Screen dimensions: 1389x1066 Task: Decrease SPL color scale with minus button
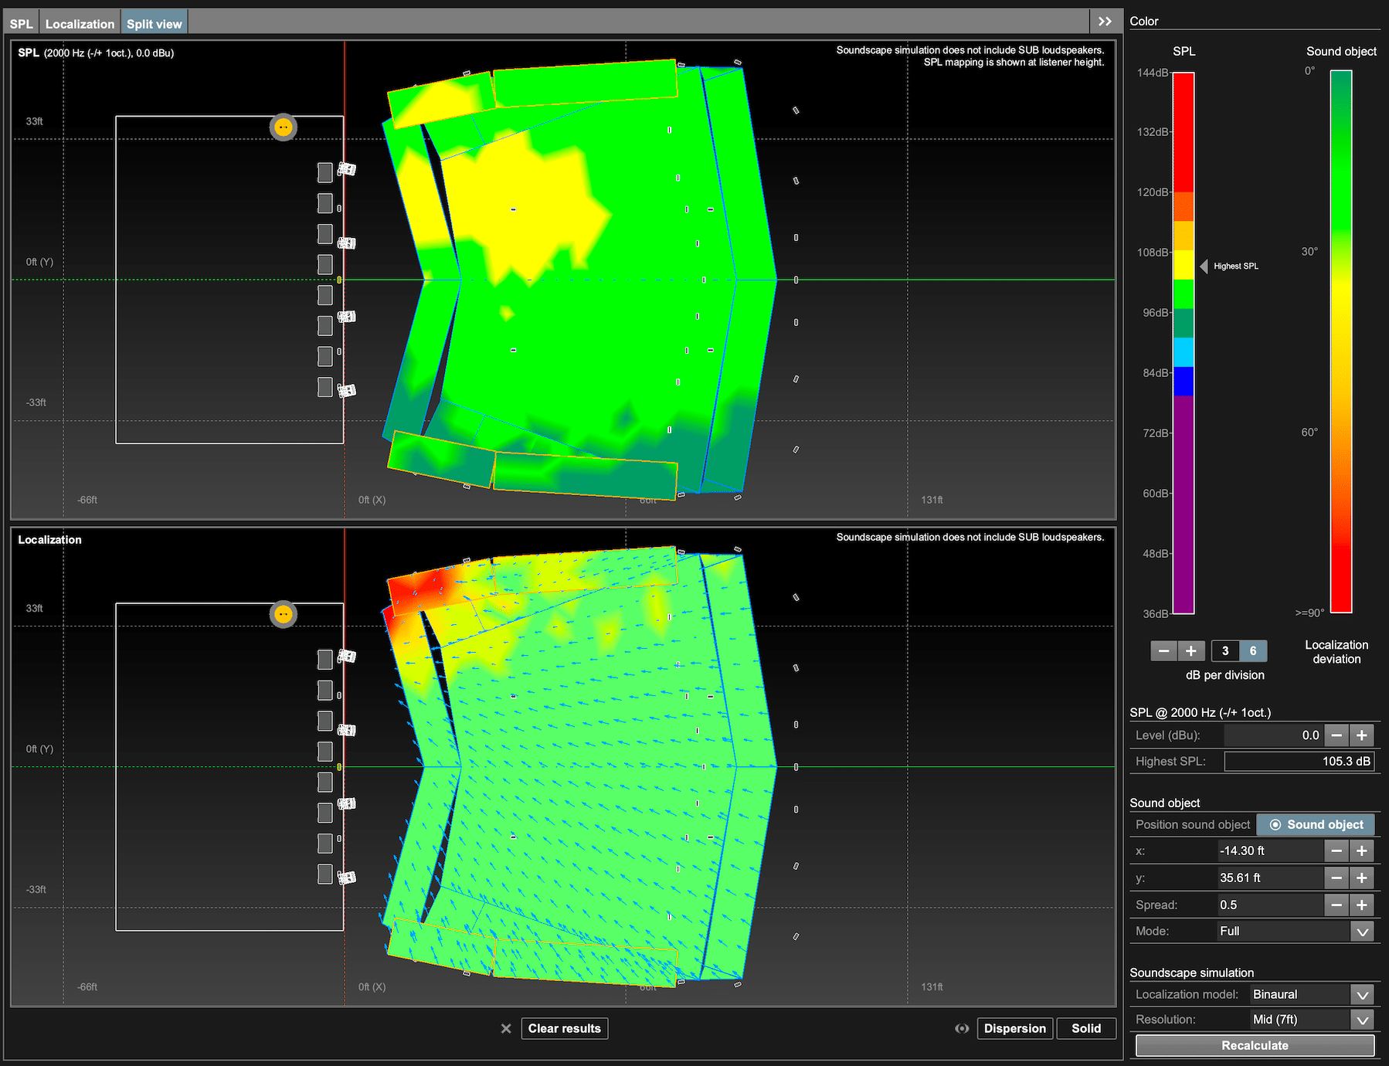tap(1163, 651)
